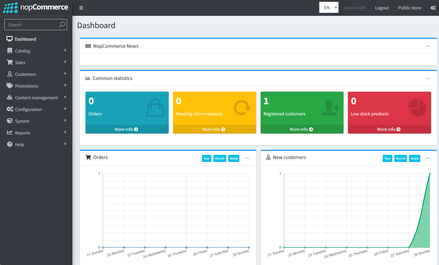Collapse the NopCommerce News panel
This screenshot has width=439, height=265.
point(428,46)
